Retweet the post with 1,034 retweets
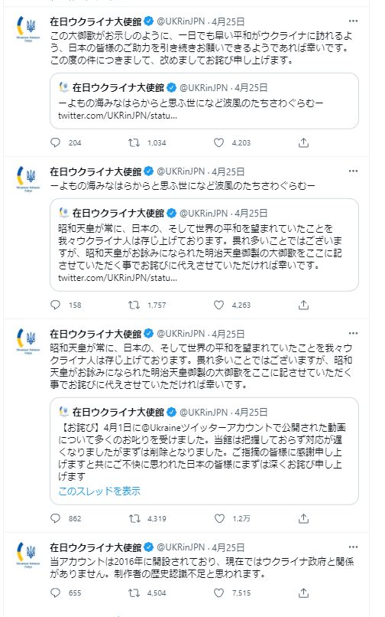The width and height of the screenshot is (385, 617). pos(134,142)
